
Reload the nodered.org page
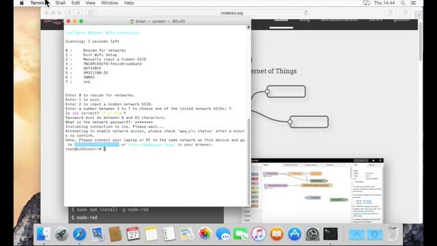tap(306, 13)
